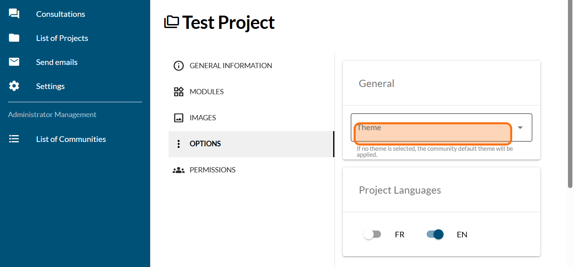Open the PERMISSIONS tab
The image size is (574, 267).
(x=212, y=170)
